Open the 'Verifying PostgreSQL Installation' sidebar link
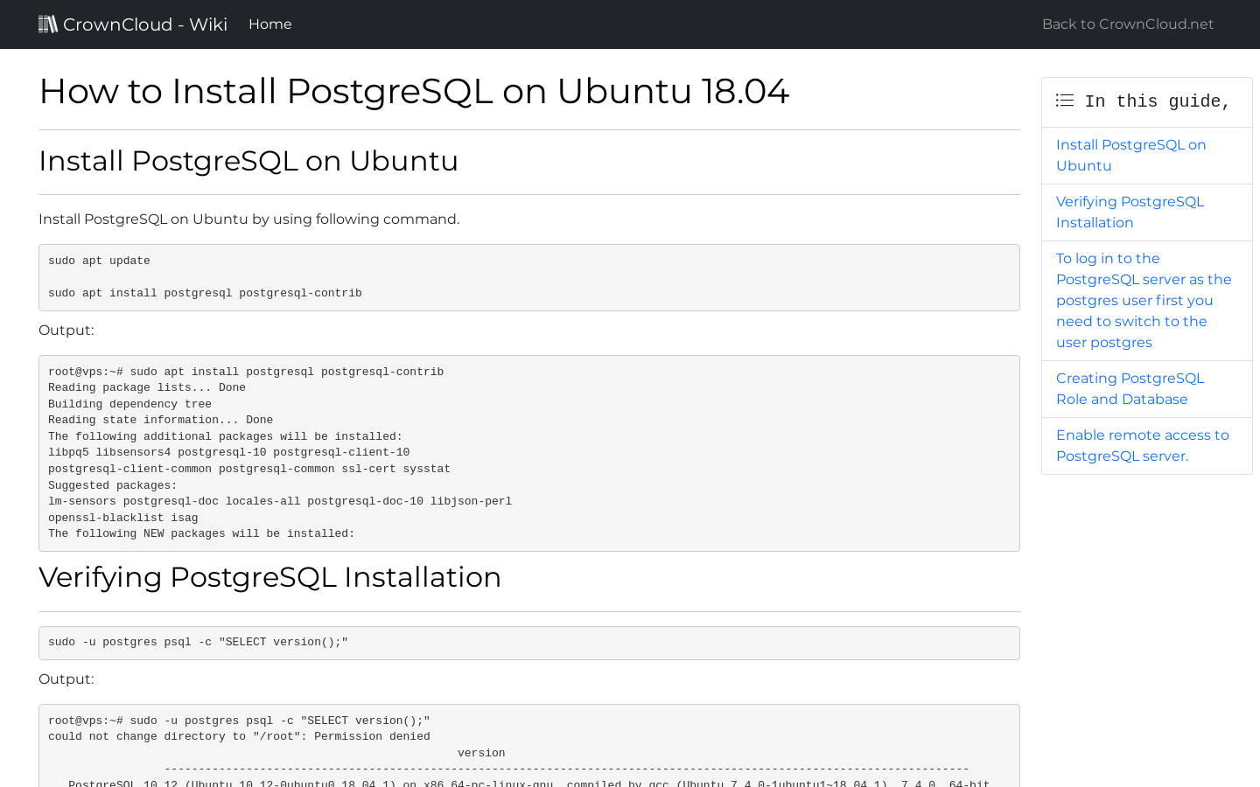The height and width of the screenshot is (787, 1260). pyautogui.click(x=1130, y=212)
